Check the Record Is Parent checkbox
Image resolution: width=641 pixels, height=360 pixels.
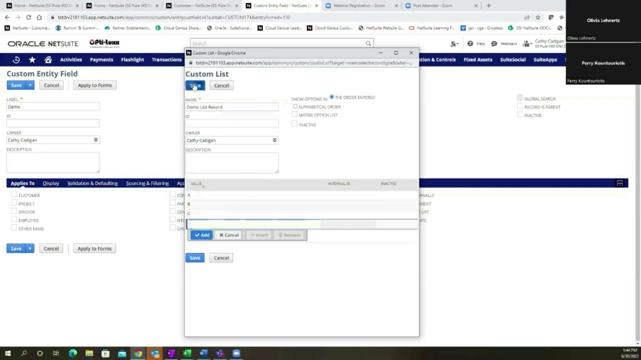coord(520,106)
